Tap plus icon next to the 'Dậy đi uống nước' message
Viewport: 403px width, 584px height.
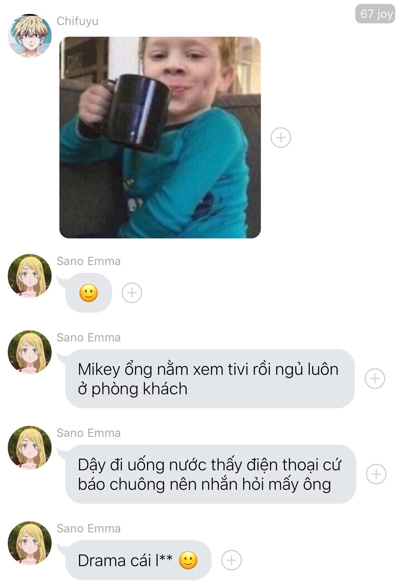click(376, 474)
